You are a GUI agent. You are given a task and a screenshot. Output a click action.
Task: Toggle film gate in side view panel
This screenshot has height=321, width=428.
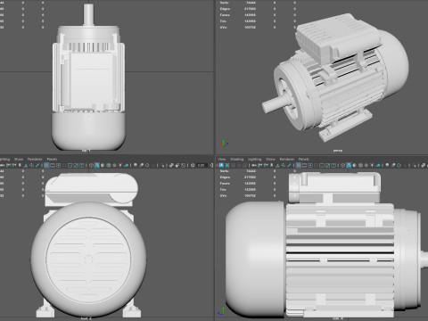(x=304, y=165)
